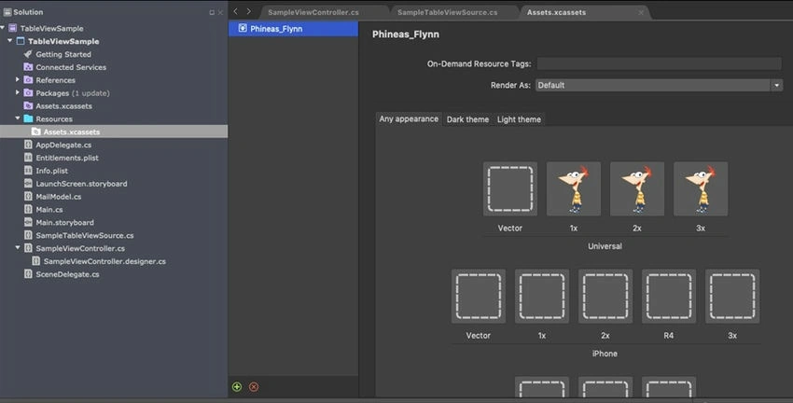Select the Any appearance tab
Image resolution: width=793 pixels, height=403 pixels.
(x=409, y=118)
